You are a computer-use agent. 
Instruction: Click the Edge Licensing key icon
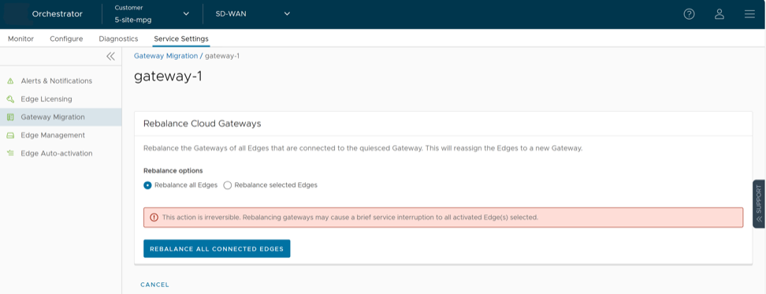pos(11,99)
